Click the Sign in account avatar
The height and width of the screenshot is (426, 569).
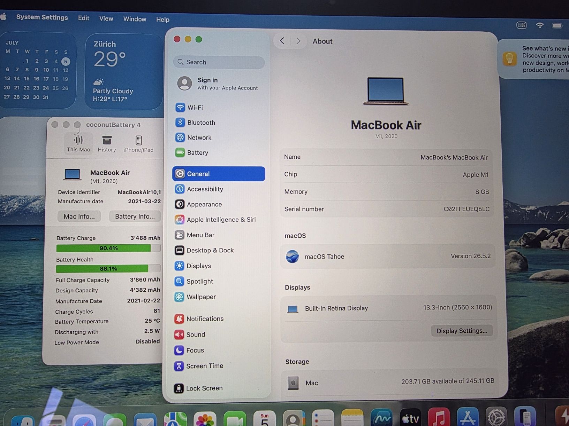(x=184, y=84)
